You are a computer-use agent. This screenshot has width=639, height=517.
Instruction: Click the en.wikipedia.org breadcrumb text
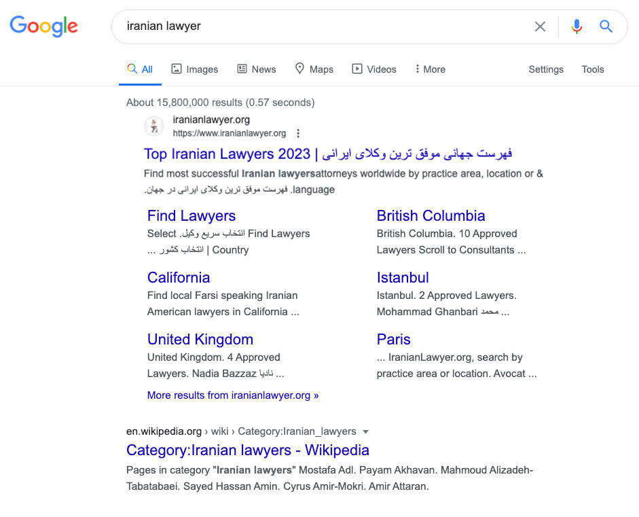coord(164,431)
